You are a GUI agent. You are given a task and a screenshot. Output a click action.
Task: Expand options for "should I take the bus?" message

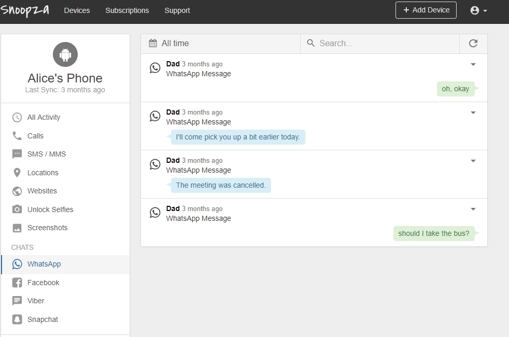[x=473, y=209]
